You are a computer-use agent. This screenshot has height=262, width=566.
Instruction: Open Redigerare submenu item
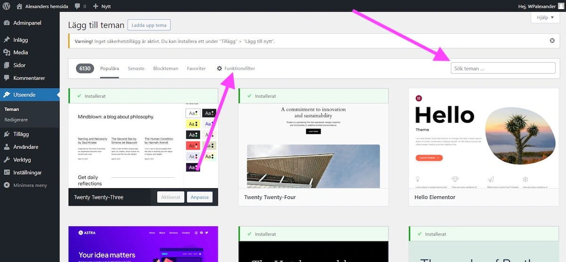pyautogui.click(x=16, y=120)
